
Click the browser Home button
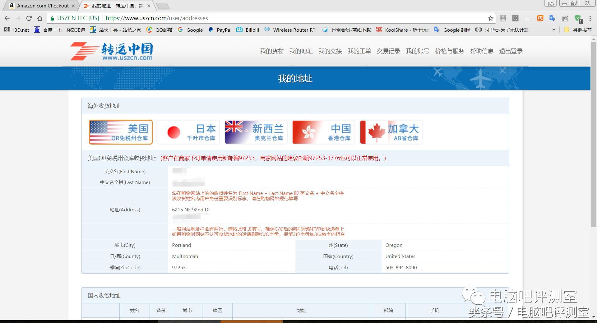click(40, 18)
